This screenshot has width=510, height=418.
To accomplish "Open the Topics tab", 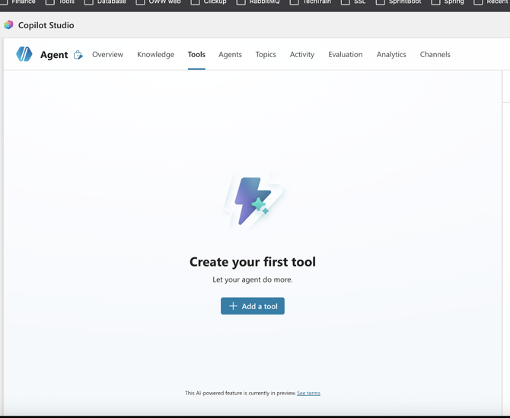I will tap(266, 55).
